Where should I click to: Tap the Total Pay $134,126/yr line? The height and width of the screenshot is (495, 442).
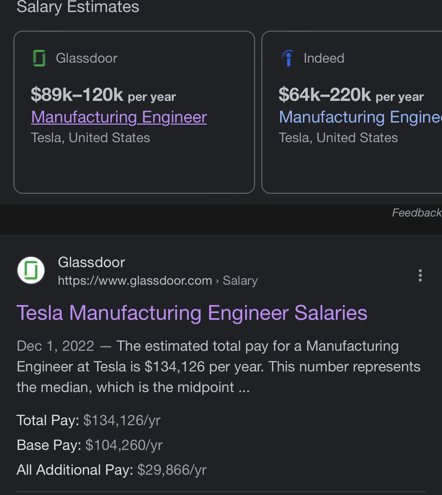point(88,420)
